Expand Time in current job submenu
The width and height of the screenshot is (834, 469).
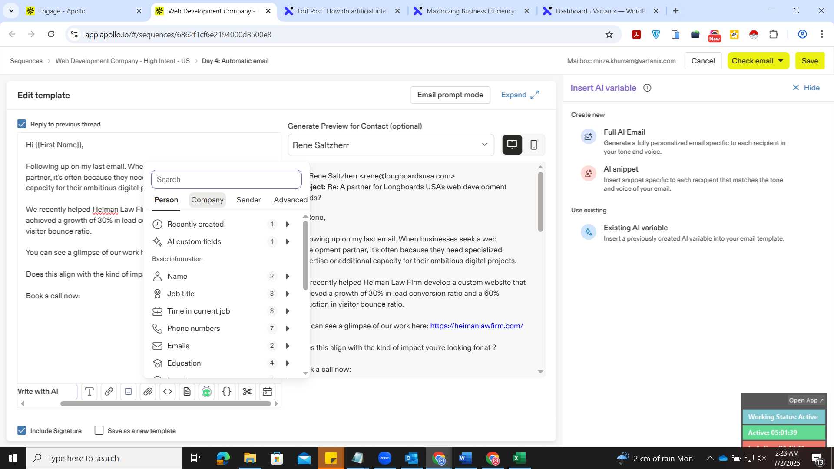(x=288, y=311)
